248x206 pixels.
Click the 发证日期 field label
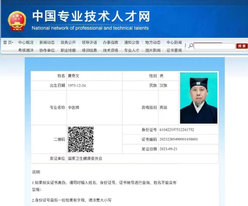click(x=149, y=149)
